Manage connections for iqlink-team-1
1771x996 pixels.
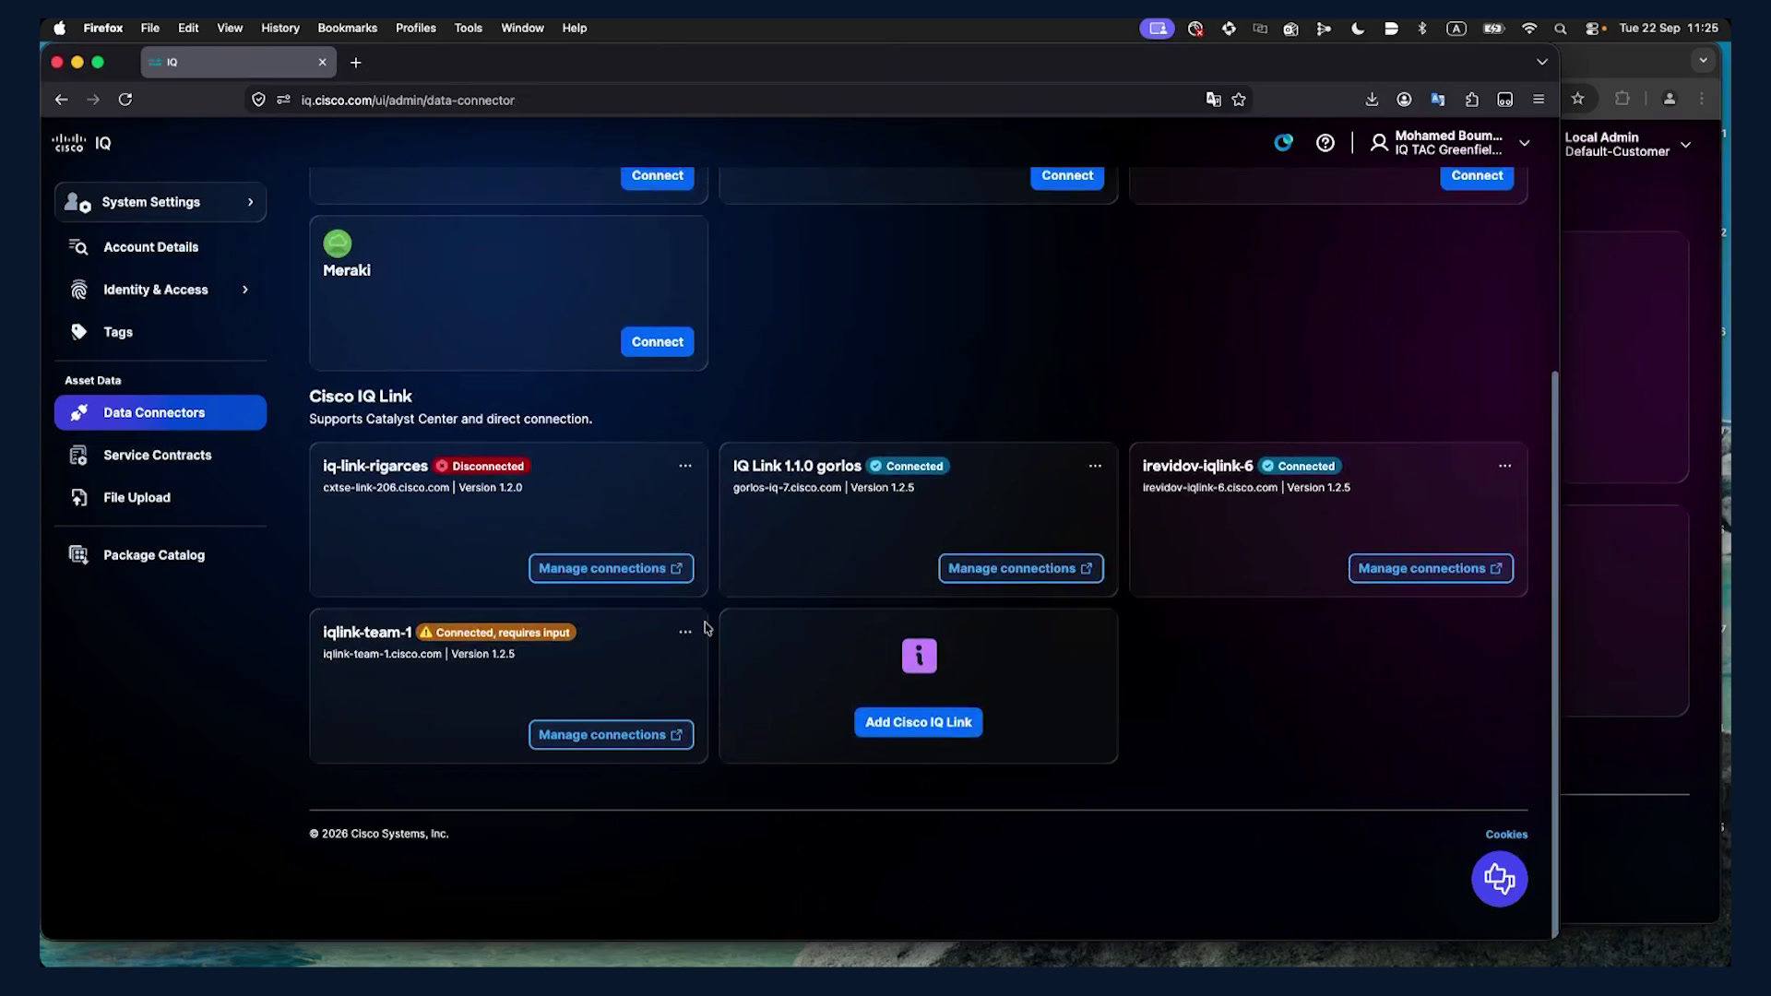point(612,735)
